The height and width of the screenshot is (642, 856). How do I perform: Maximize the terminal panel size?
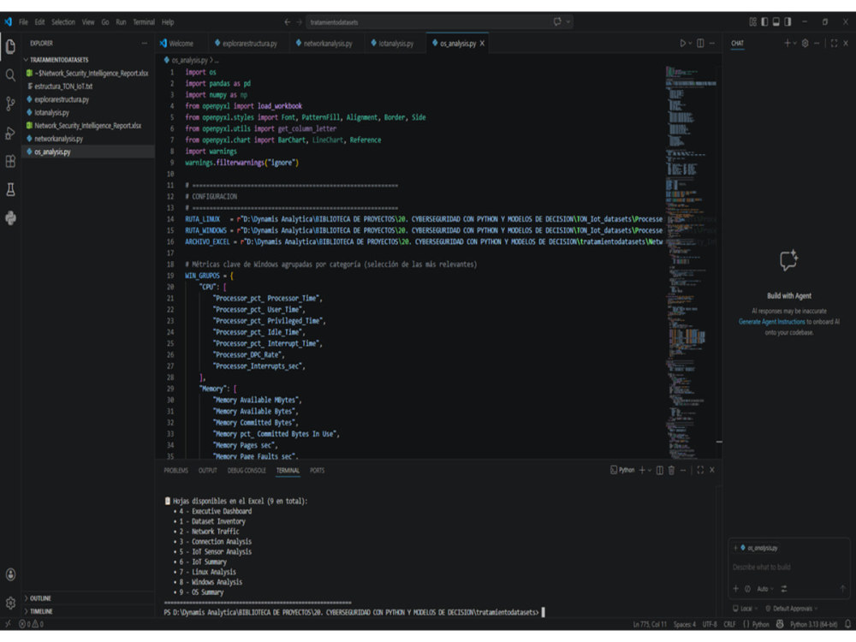700,470
